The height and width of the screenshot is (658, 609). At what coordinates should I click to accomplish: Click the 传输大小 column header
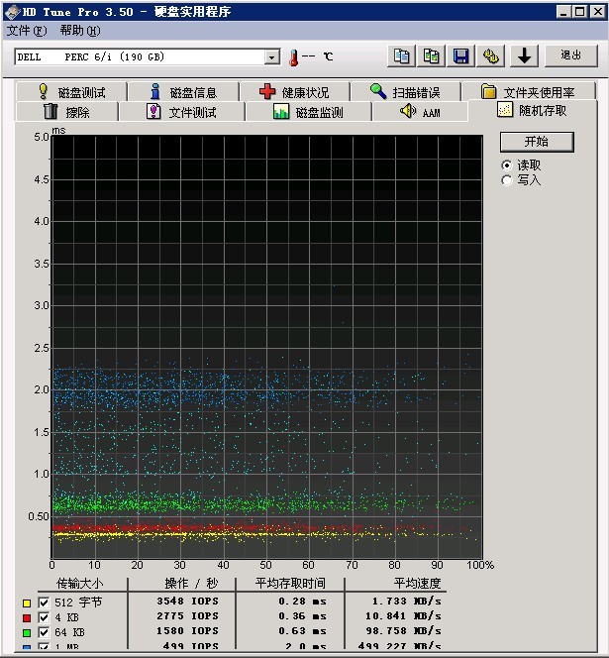coord(79,584)
